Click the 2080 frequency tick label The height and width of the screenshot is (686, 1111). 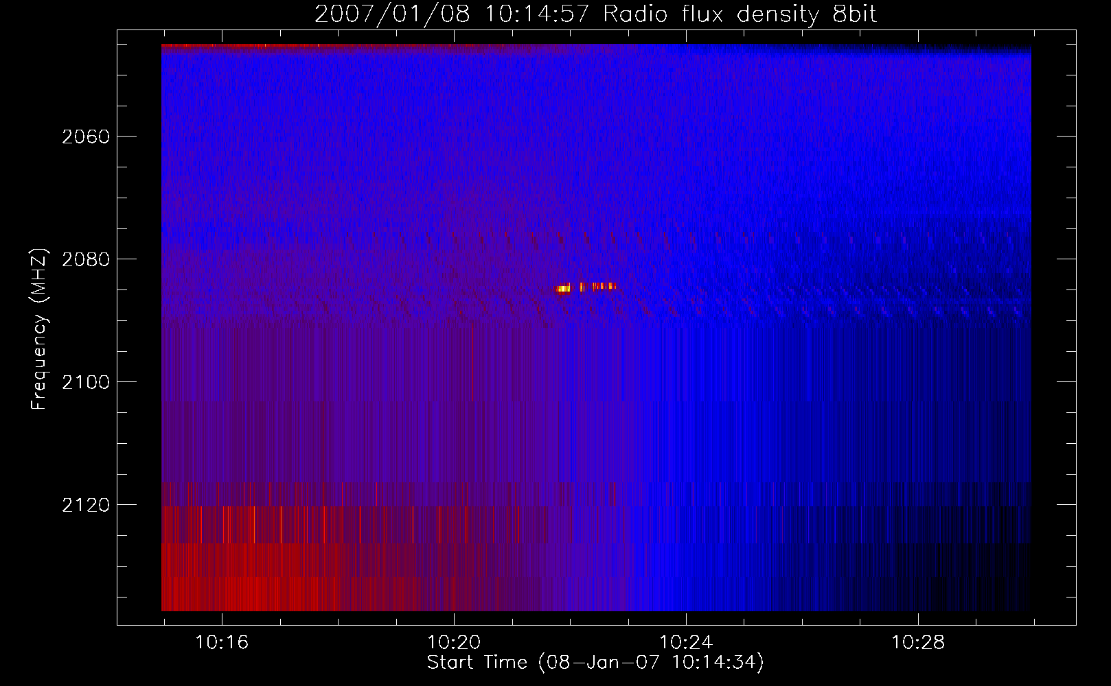pos(86,259)
